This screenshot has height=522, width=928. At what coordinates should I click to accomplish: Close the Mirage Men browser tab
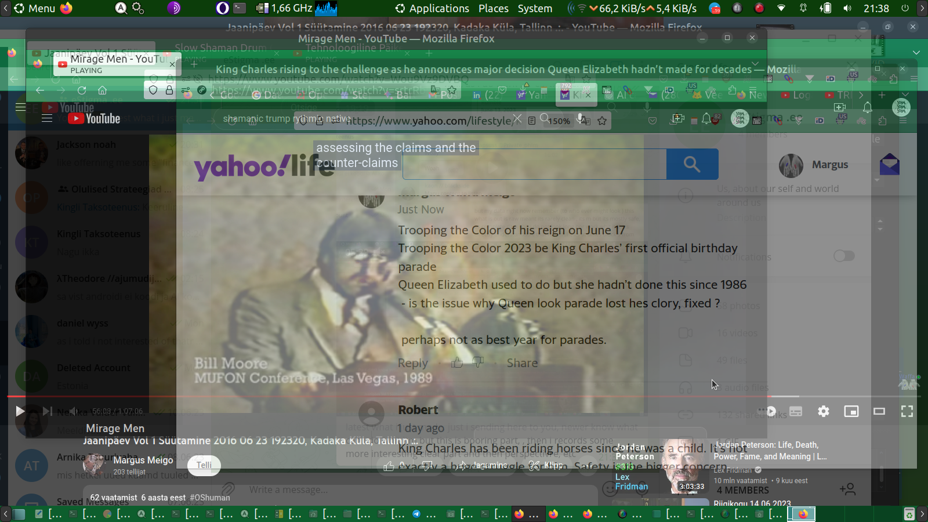(x=172, y=64)
